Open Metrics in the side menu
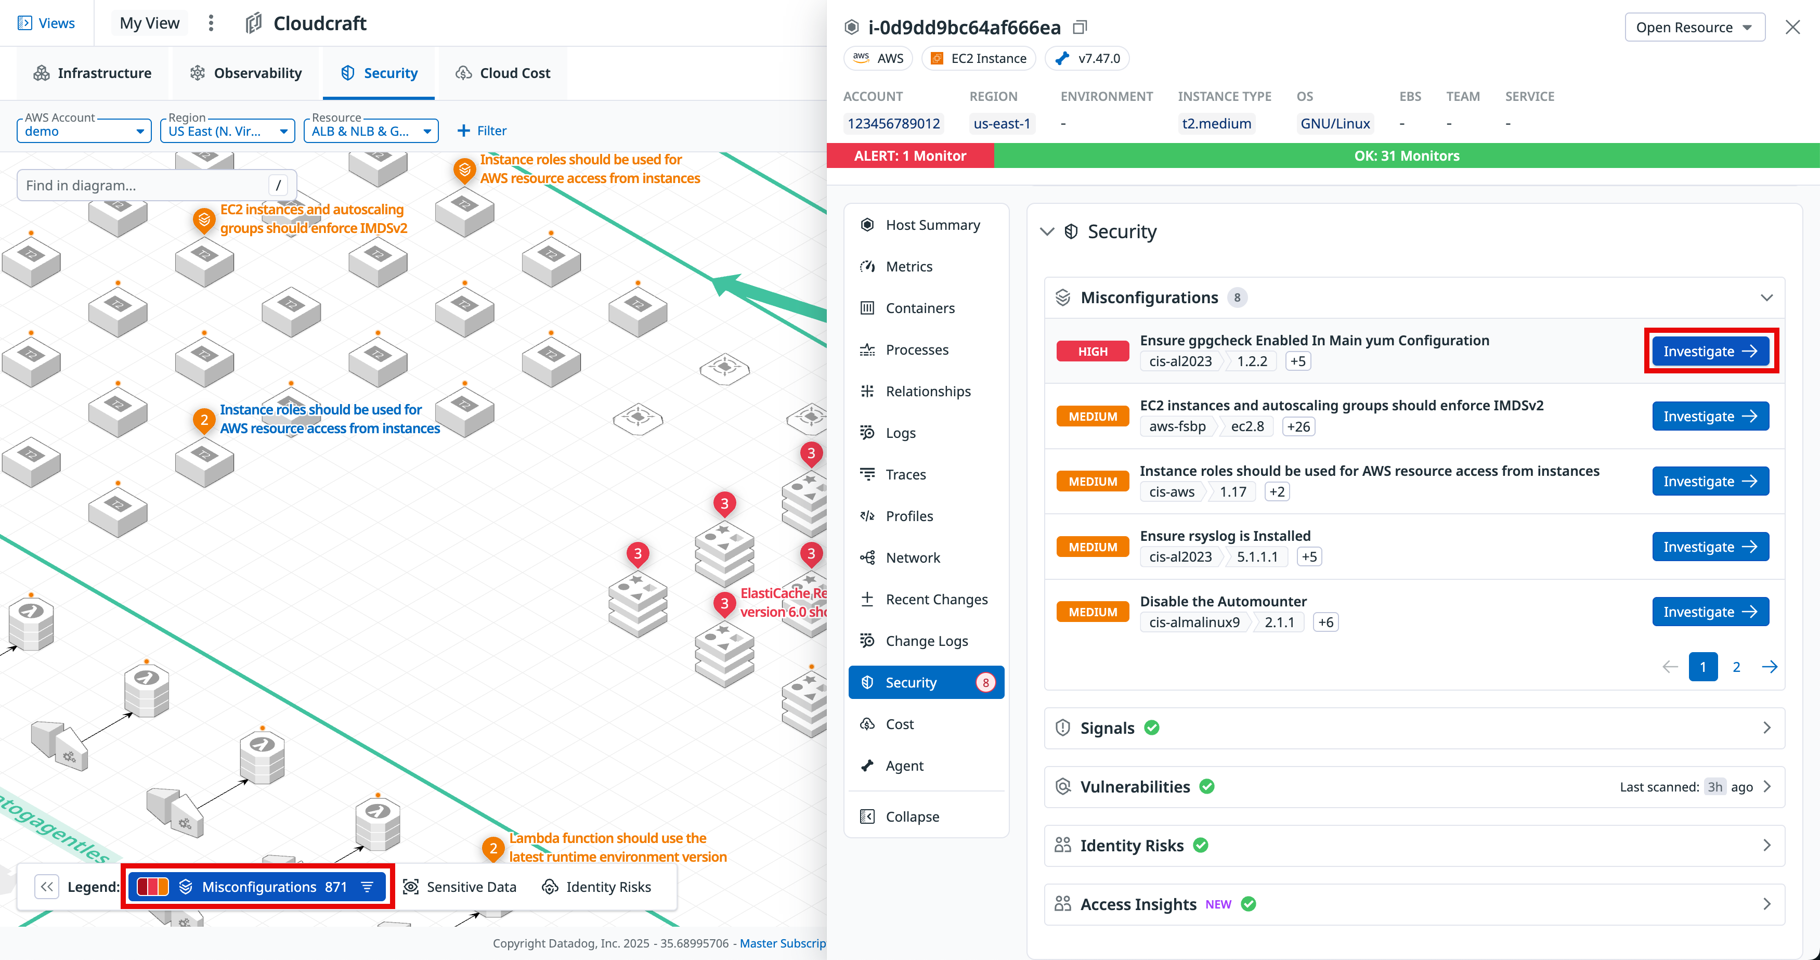Screen dimensions: 1820x960 (x=926, y=266)
